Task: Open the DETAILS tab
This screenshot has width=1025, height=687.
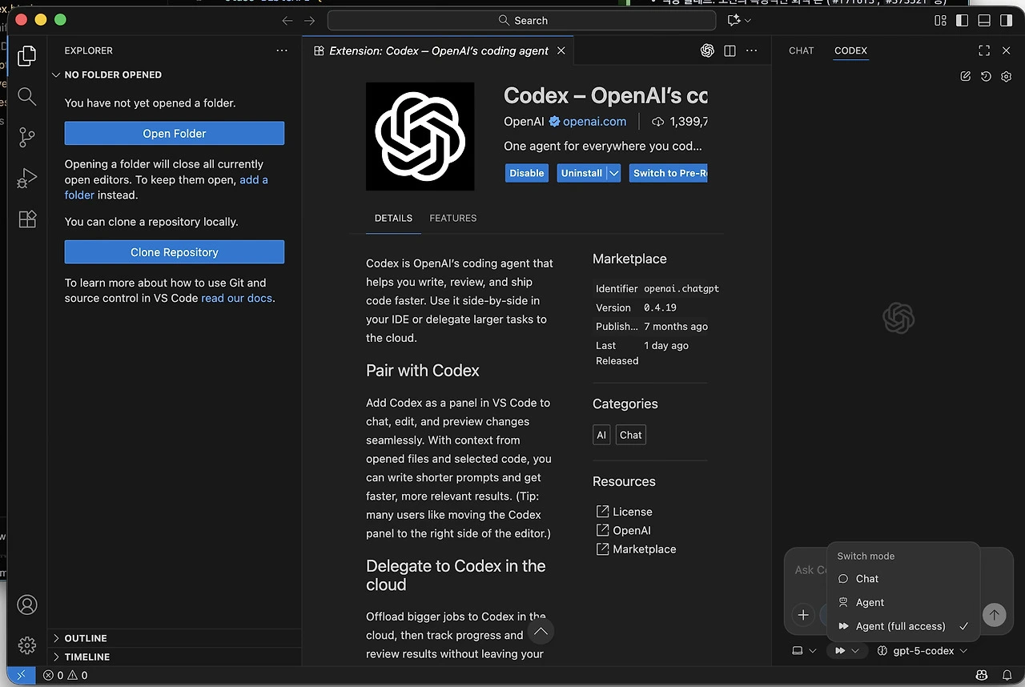Action: tap(393, 218)
